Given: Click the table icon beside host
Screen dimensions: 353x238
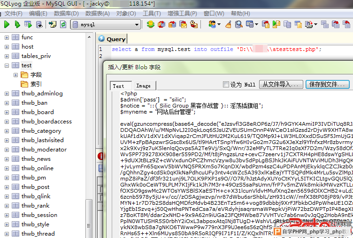Looking at the screenshot, I should (x=15, y=47).
